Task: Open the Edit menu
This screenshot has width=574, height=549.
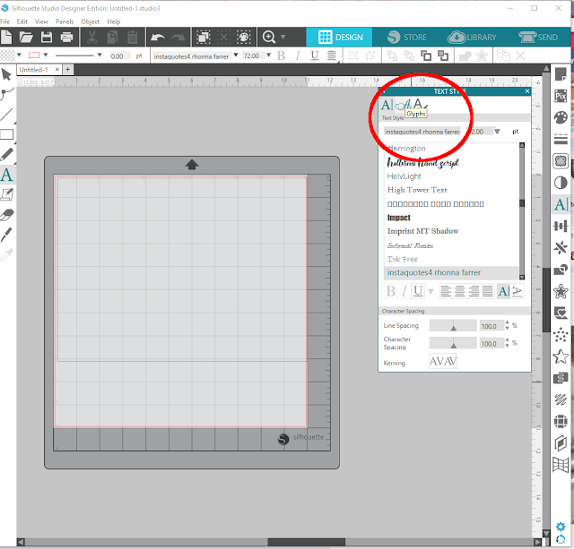Action: (x=22, y=21)
